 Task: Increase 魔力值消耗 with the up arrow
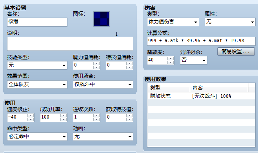(x=96, y=63)
